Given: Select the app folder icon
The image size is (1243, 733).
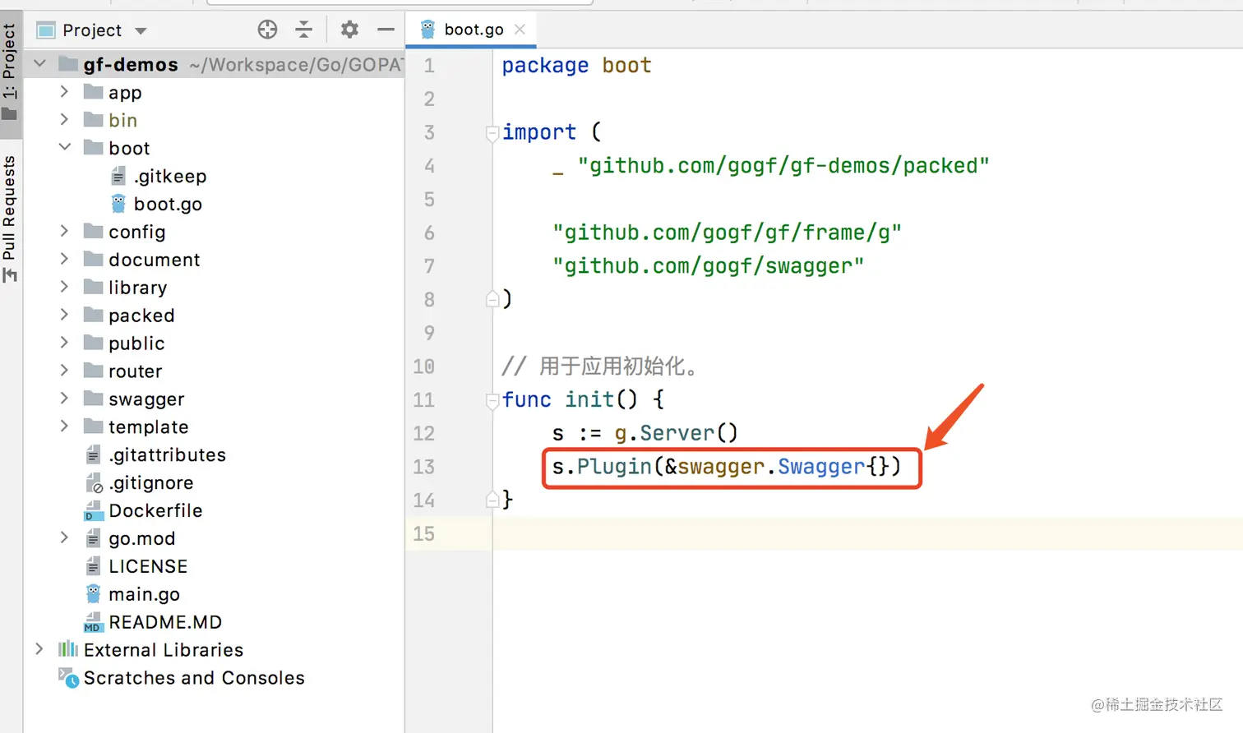Looking at the screenshot, I should click(x=94, y=92).
